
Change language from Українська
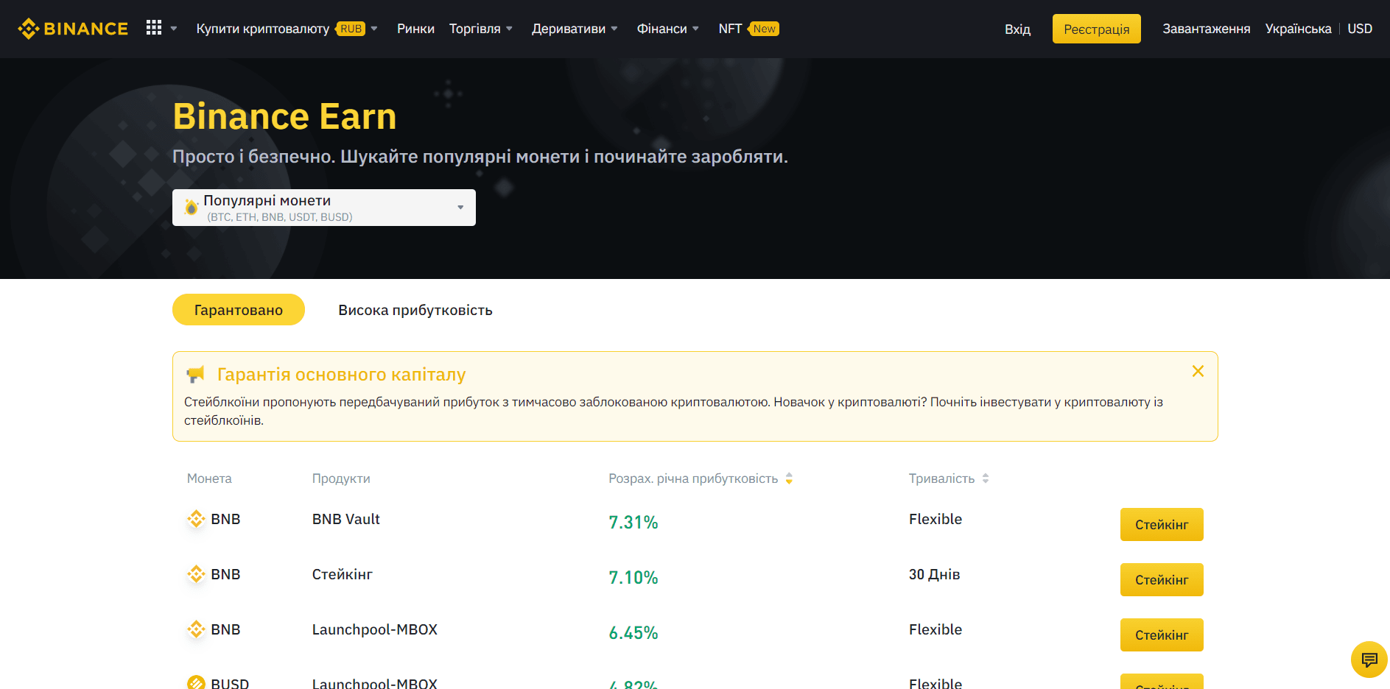pos(1298,29)
